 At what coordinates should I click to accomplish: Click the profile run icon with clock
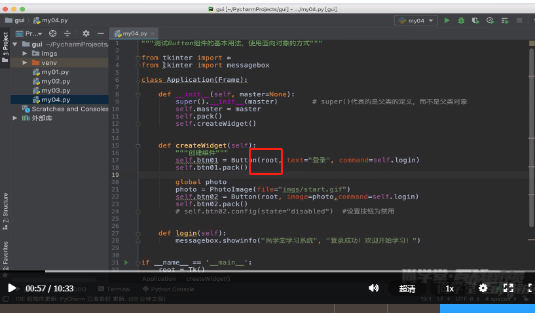coord(490,20)
